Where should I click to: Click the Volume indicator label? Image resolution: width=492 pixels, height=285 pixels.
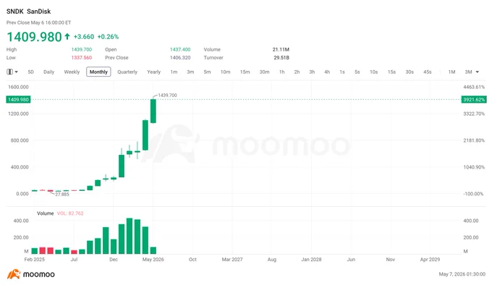pos(45,213)
